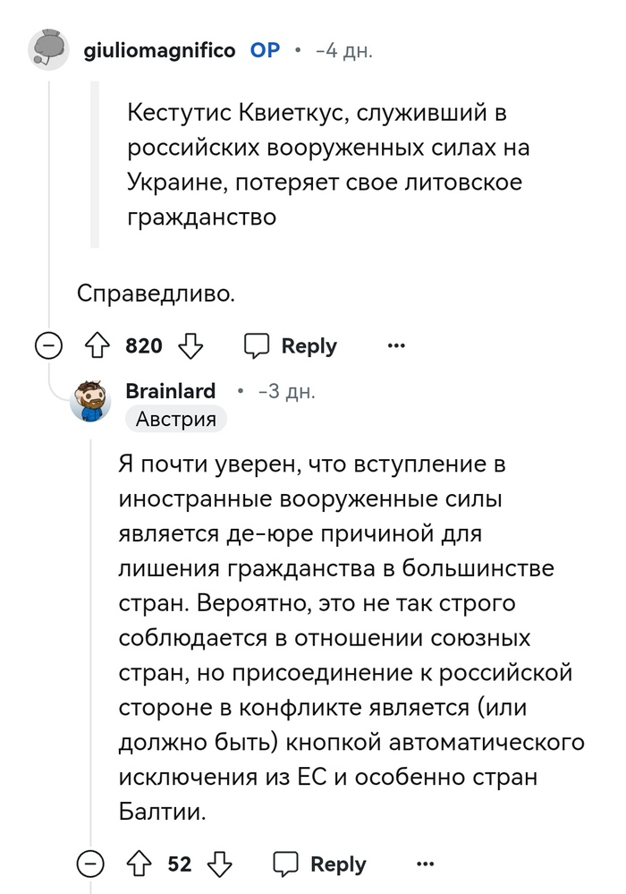Click Brainlard's profile avatar
This screenshot has height=894, width=626.
(91, 402)
